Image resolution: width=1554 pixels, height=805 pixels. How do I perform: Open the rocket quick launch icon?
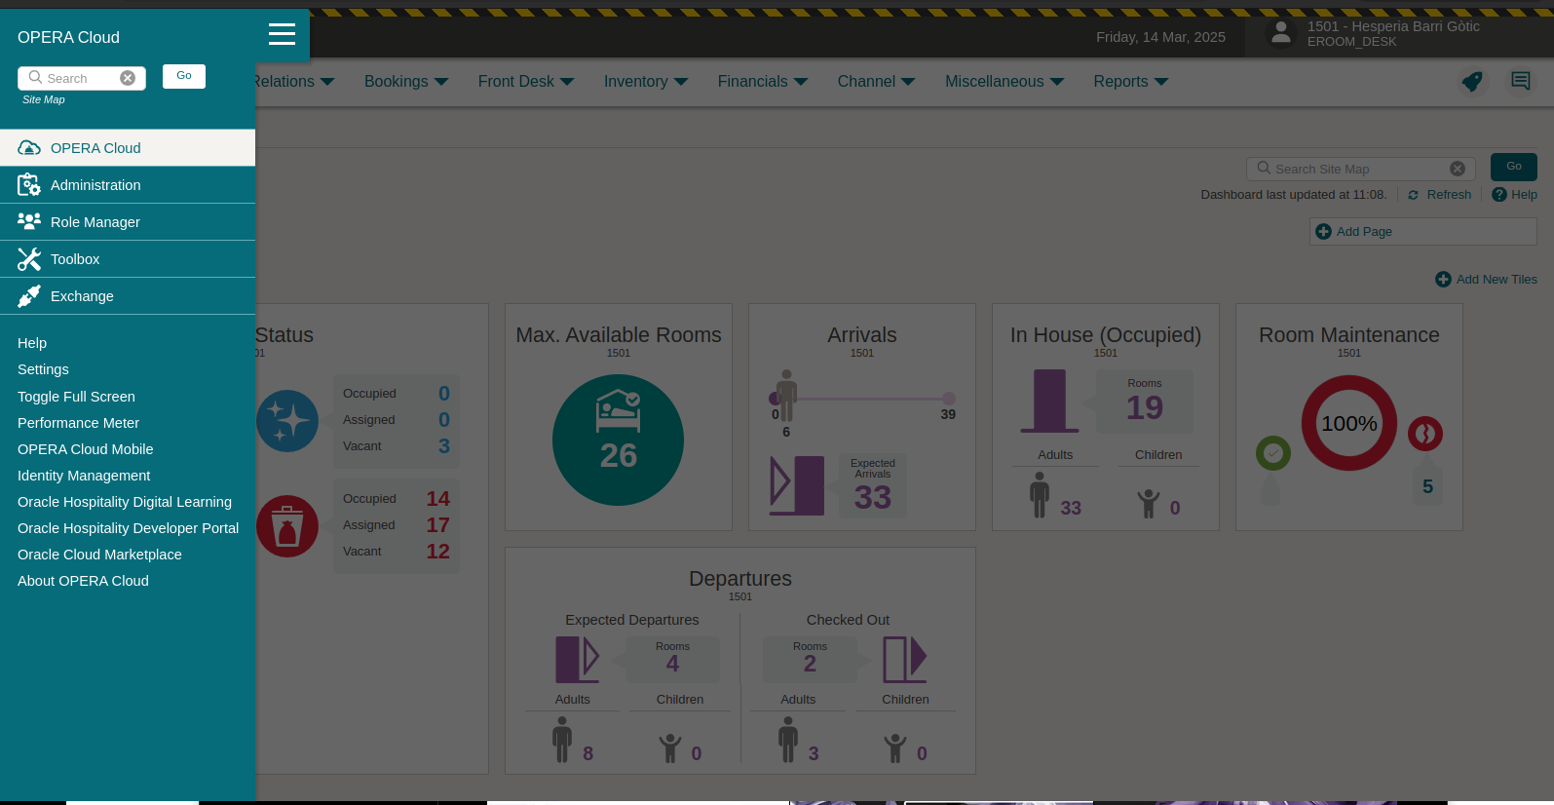1471,82
